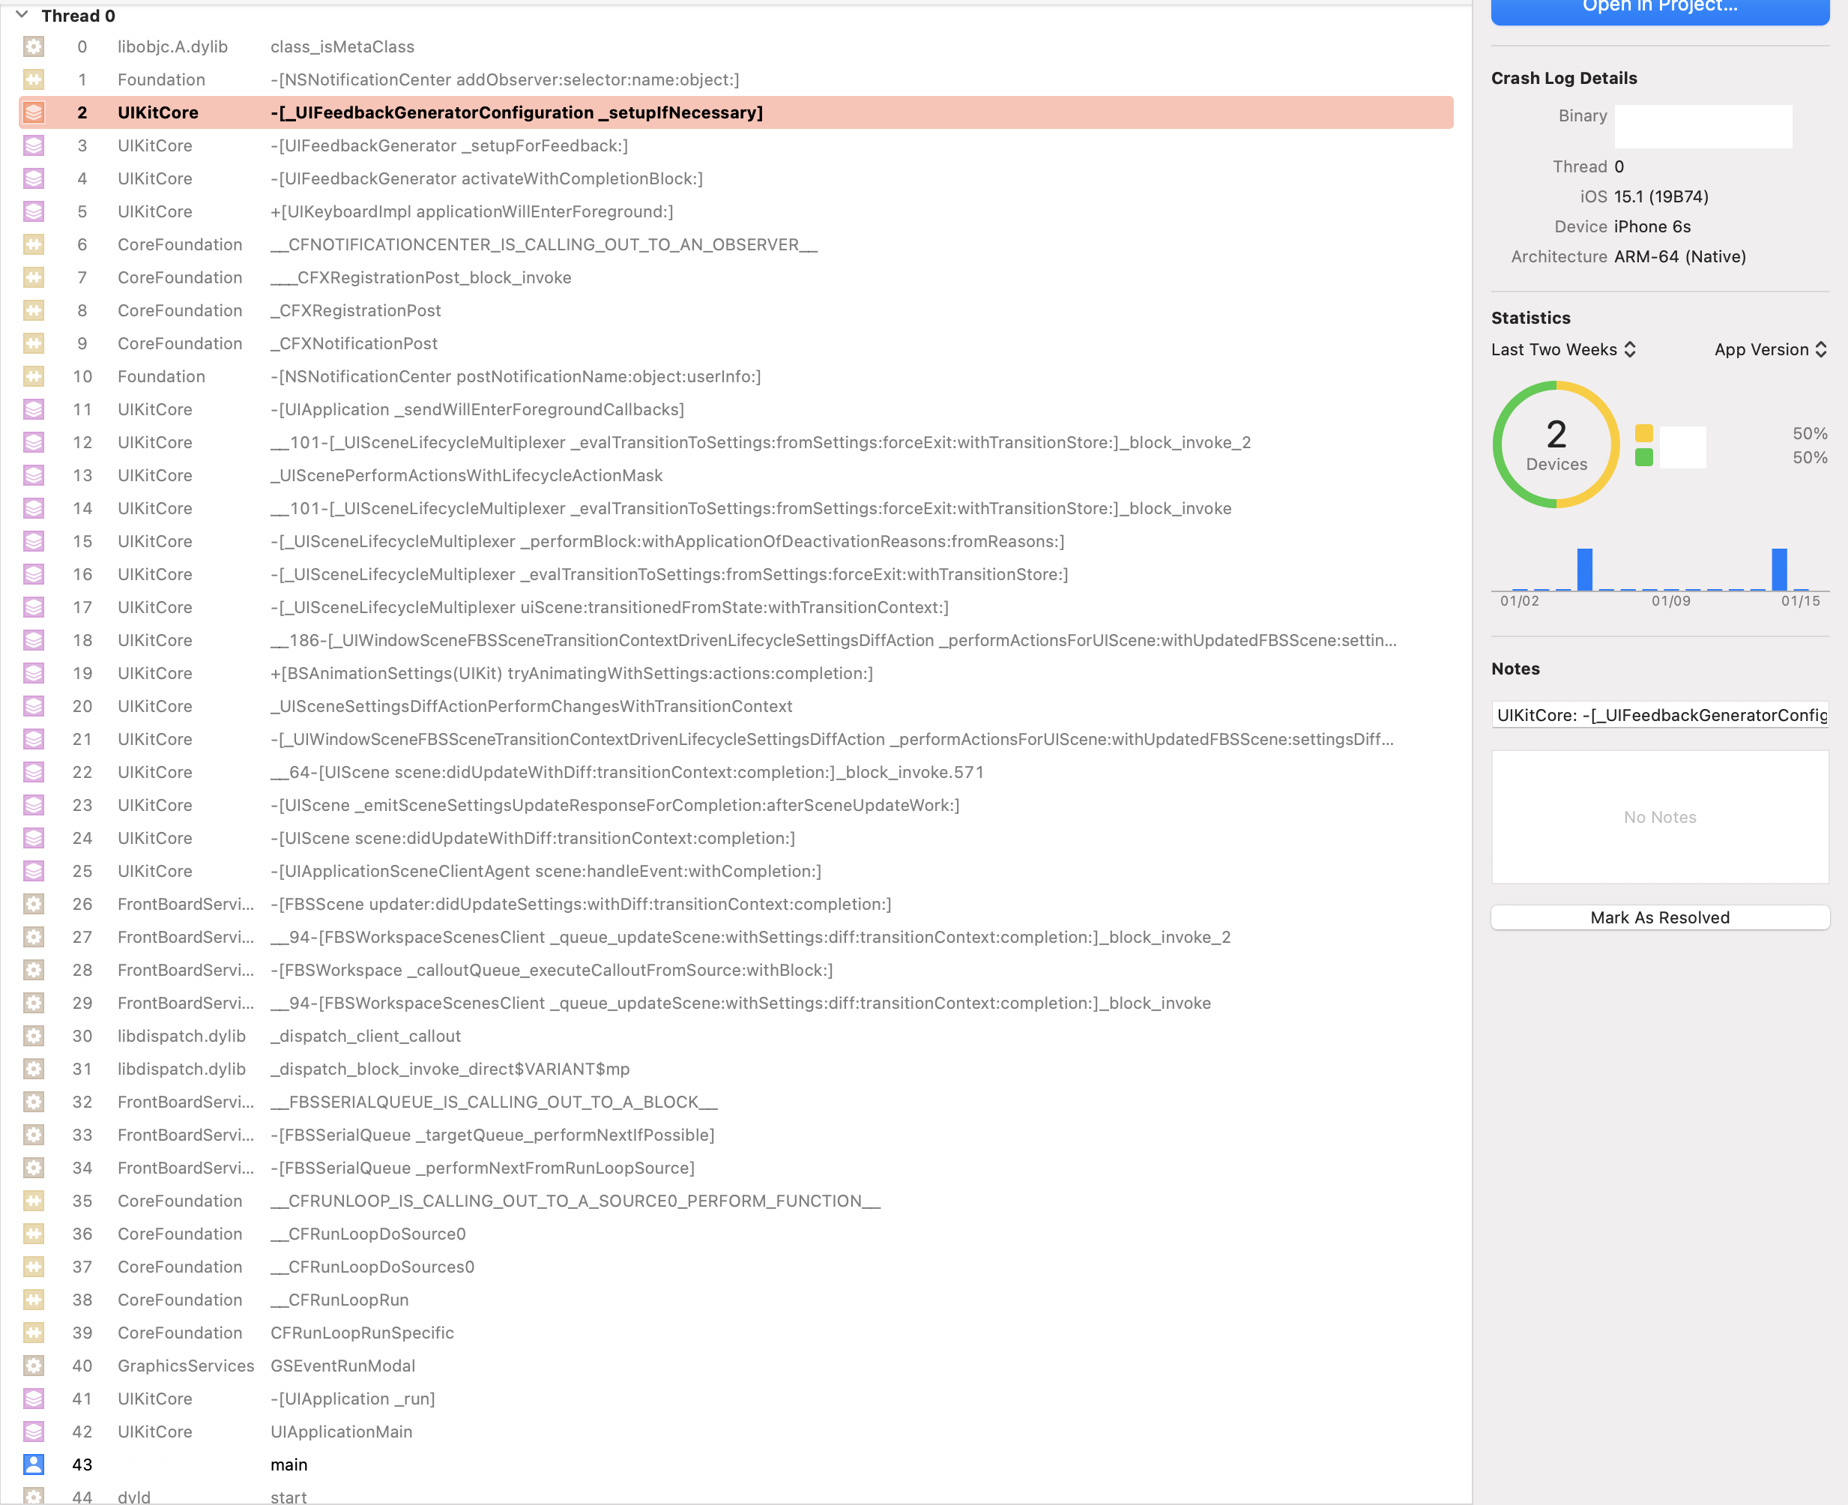
Task: Click the Open in Project button
Action: 1659,9
